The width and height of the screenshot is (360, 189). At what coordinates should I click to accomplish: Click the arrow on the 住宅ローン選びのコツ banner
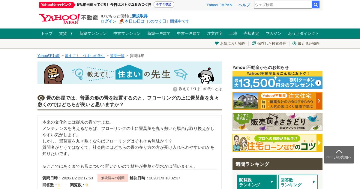tap(319, 143)
